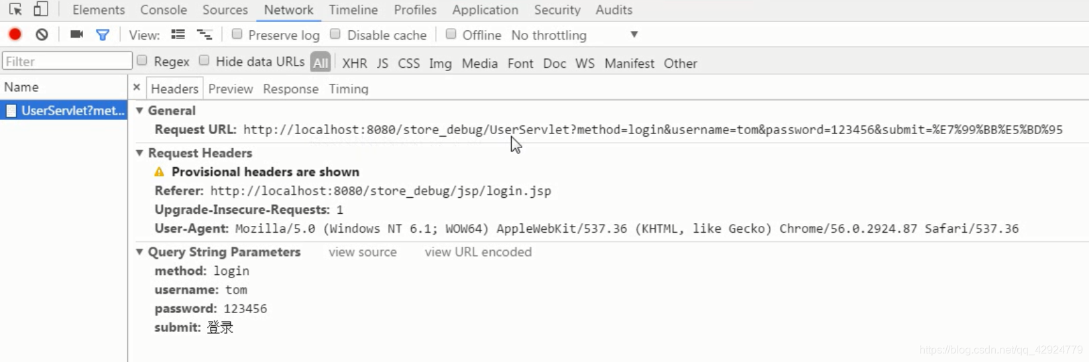Image resolution: width=1089 pixels, height=362 pixels.
Task: Filter requests by Img
Action: (x=440, y=63)
